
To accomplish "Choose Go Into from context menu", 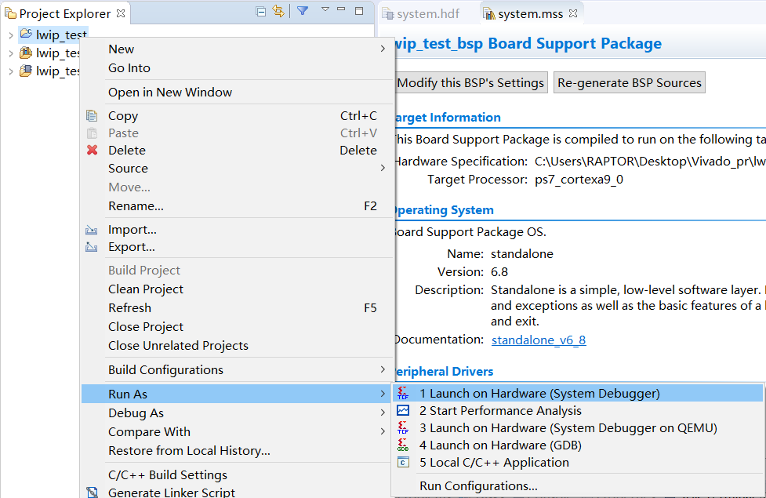I will point(238,68).
